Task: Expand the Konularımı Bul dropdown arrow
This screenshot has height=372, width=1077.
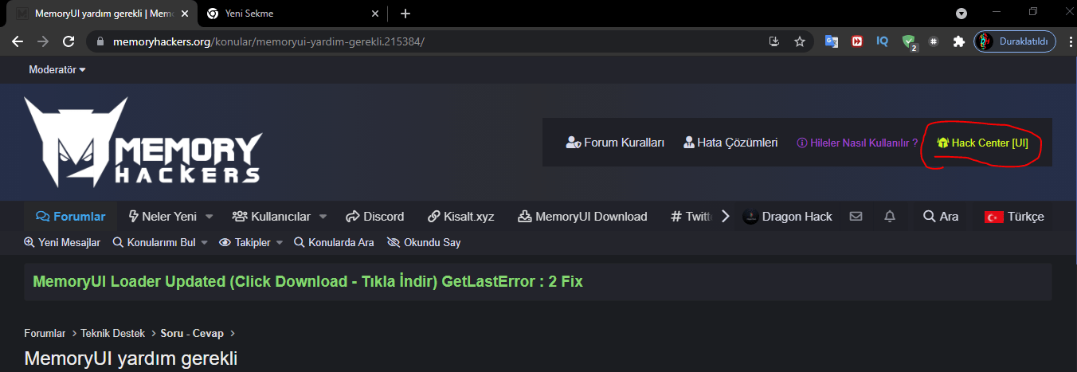Action: point(204,242)
